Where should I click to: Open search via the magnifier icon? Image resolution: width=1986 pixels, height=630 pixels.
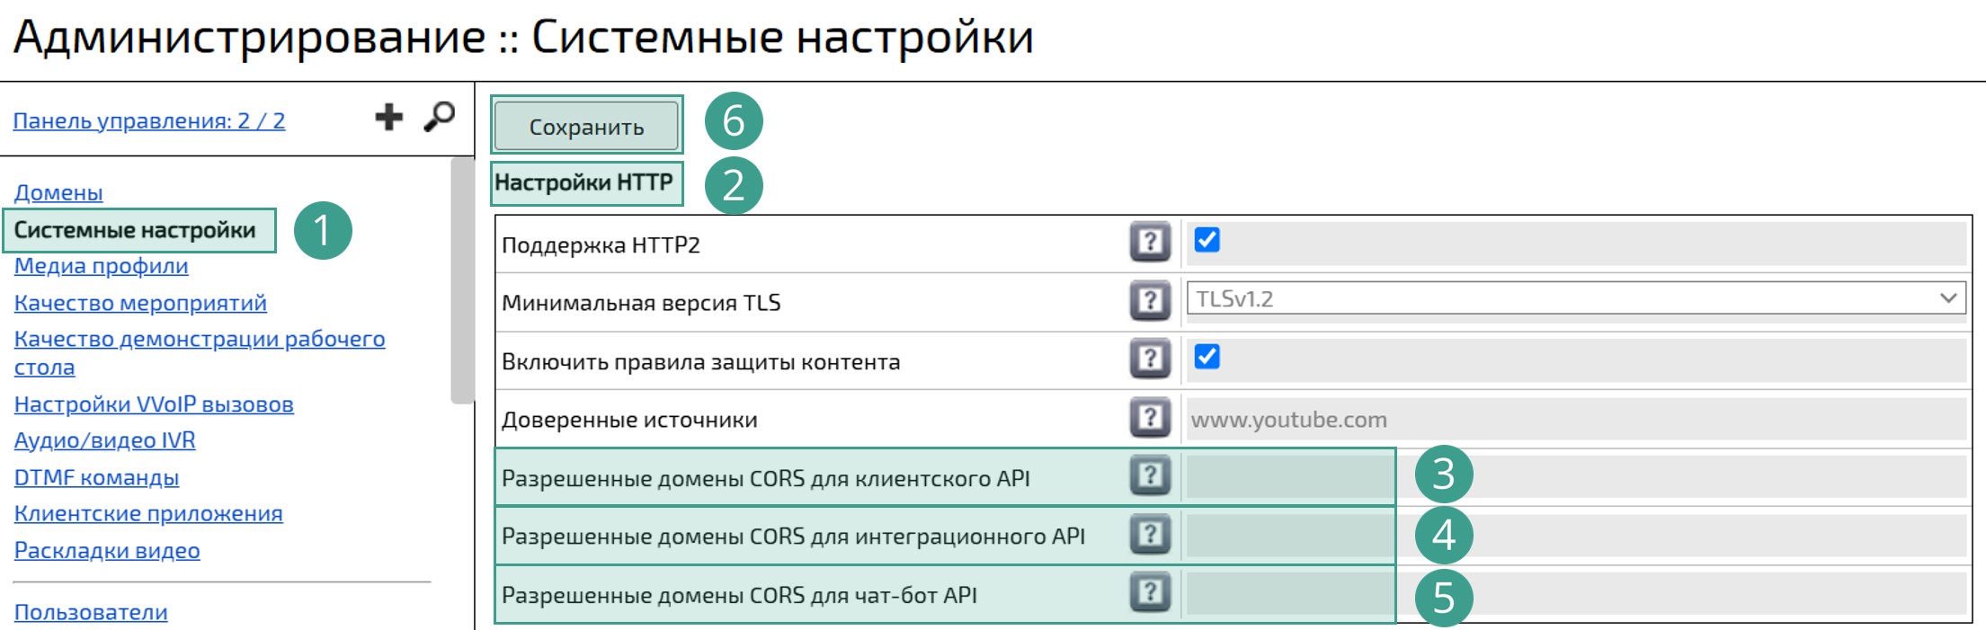coord(440,117)
